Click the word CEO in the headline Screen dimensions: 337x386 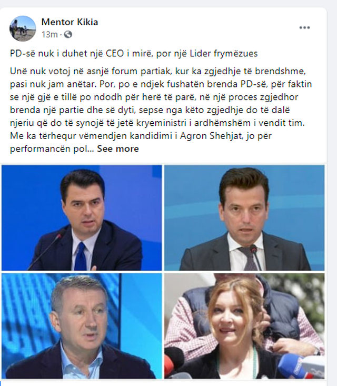pyautogui.click(x=115, y=53)
